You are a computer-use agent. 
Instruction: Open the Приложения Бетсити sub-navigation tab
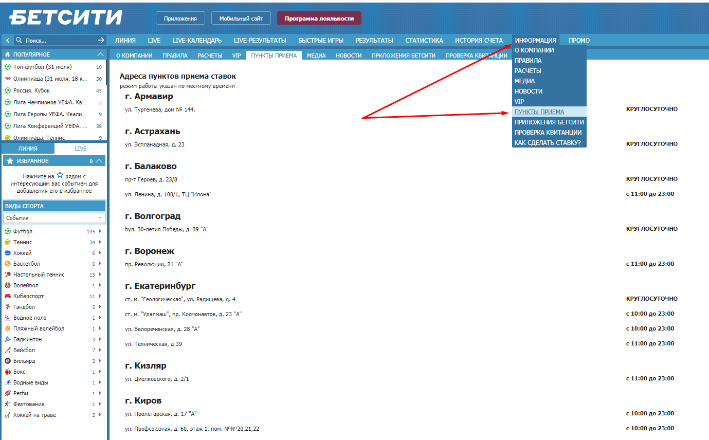coord(404,56)
